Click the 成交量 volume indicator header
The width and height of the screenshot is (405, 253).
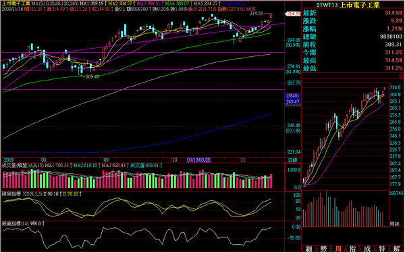coord(23,166)
